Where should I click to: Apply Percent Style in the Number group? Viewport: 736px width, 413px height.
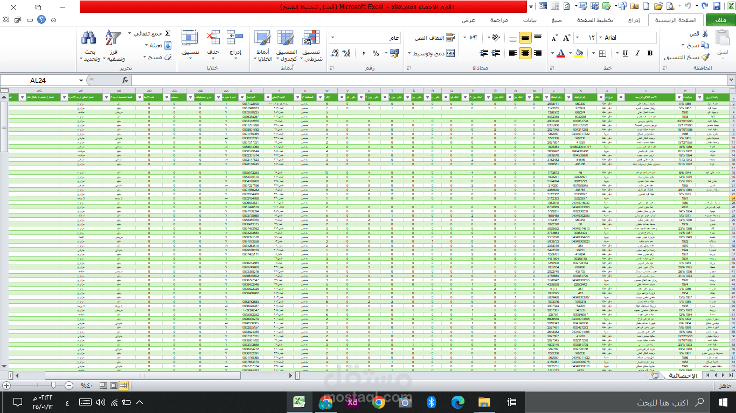point(376,53)
